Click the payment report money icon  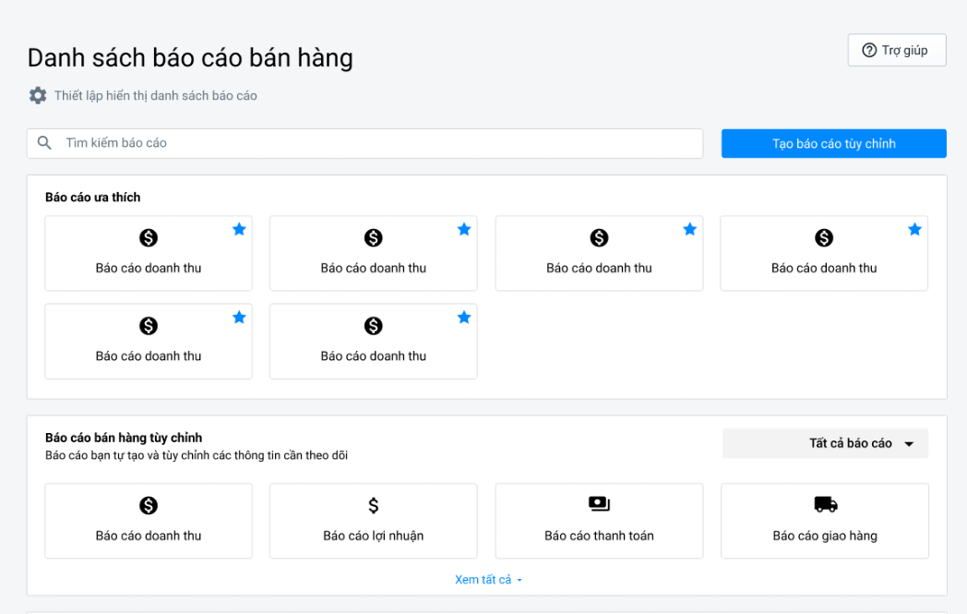[x=599, y=504]
